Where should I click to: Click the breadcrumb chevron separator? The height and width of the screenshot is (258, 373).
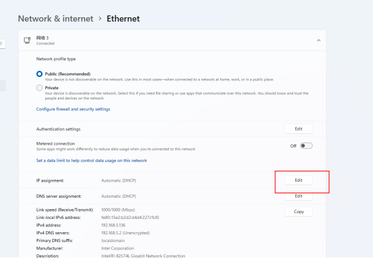[x=100, y=18]
